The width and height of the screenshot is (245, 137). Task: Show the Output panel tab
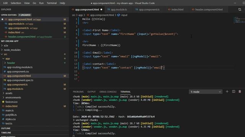coord(91,92)
